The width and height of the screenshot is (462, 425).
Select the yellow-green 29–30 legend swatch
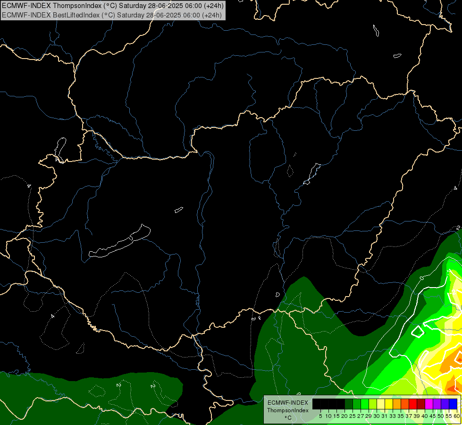[x=373, y=404]
